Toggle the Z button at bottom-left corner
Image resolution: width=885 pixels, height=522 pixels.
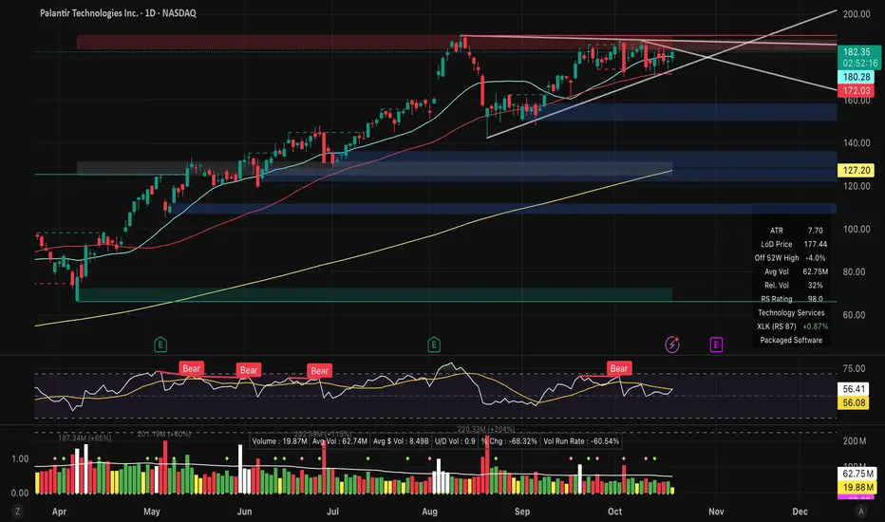pos(17,512)
